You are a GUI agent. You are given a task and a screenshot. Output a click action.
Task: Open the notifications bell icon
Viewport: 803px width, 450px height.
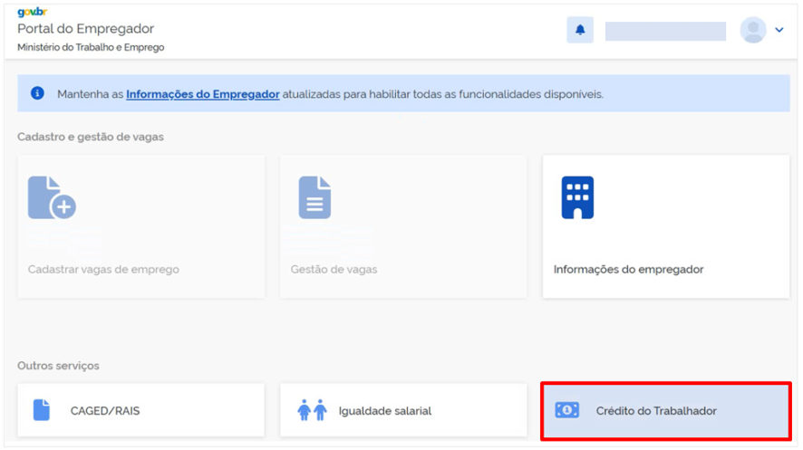pyautogui.click(x=580, y=30)
